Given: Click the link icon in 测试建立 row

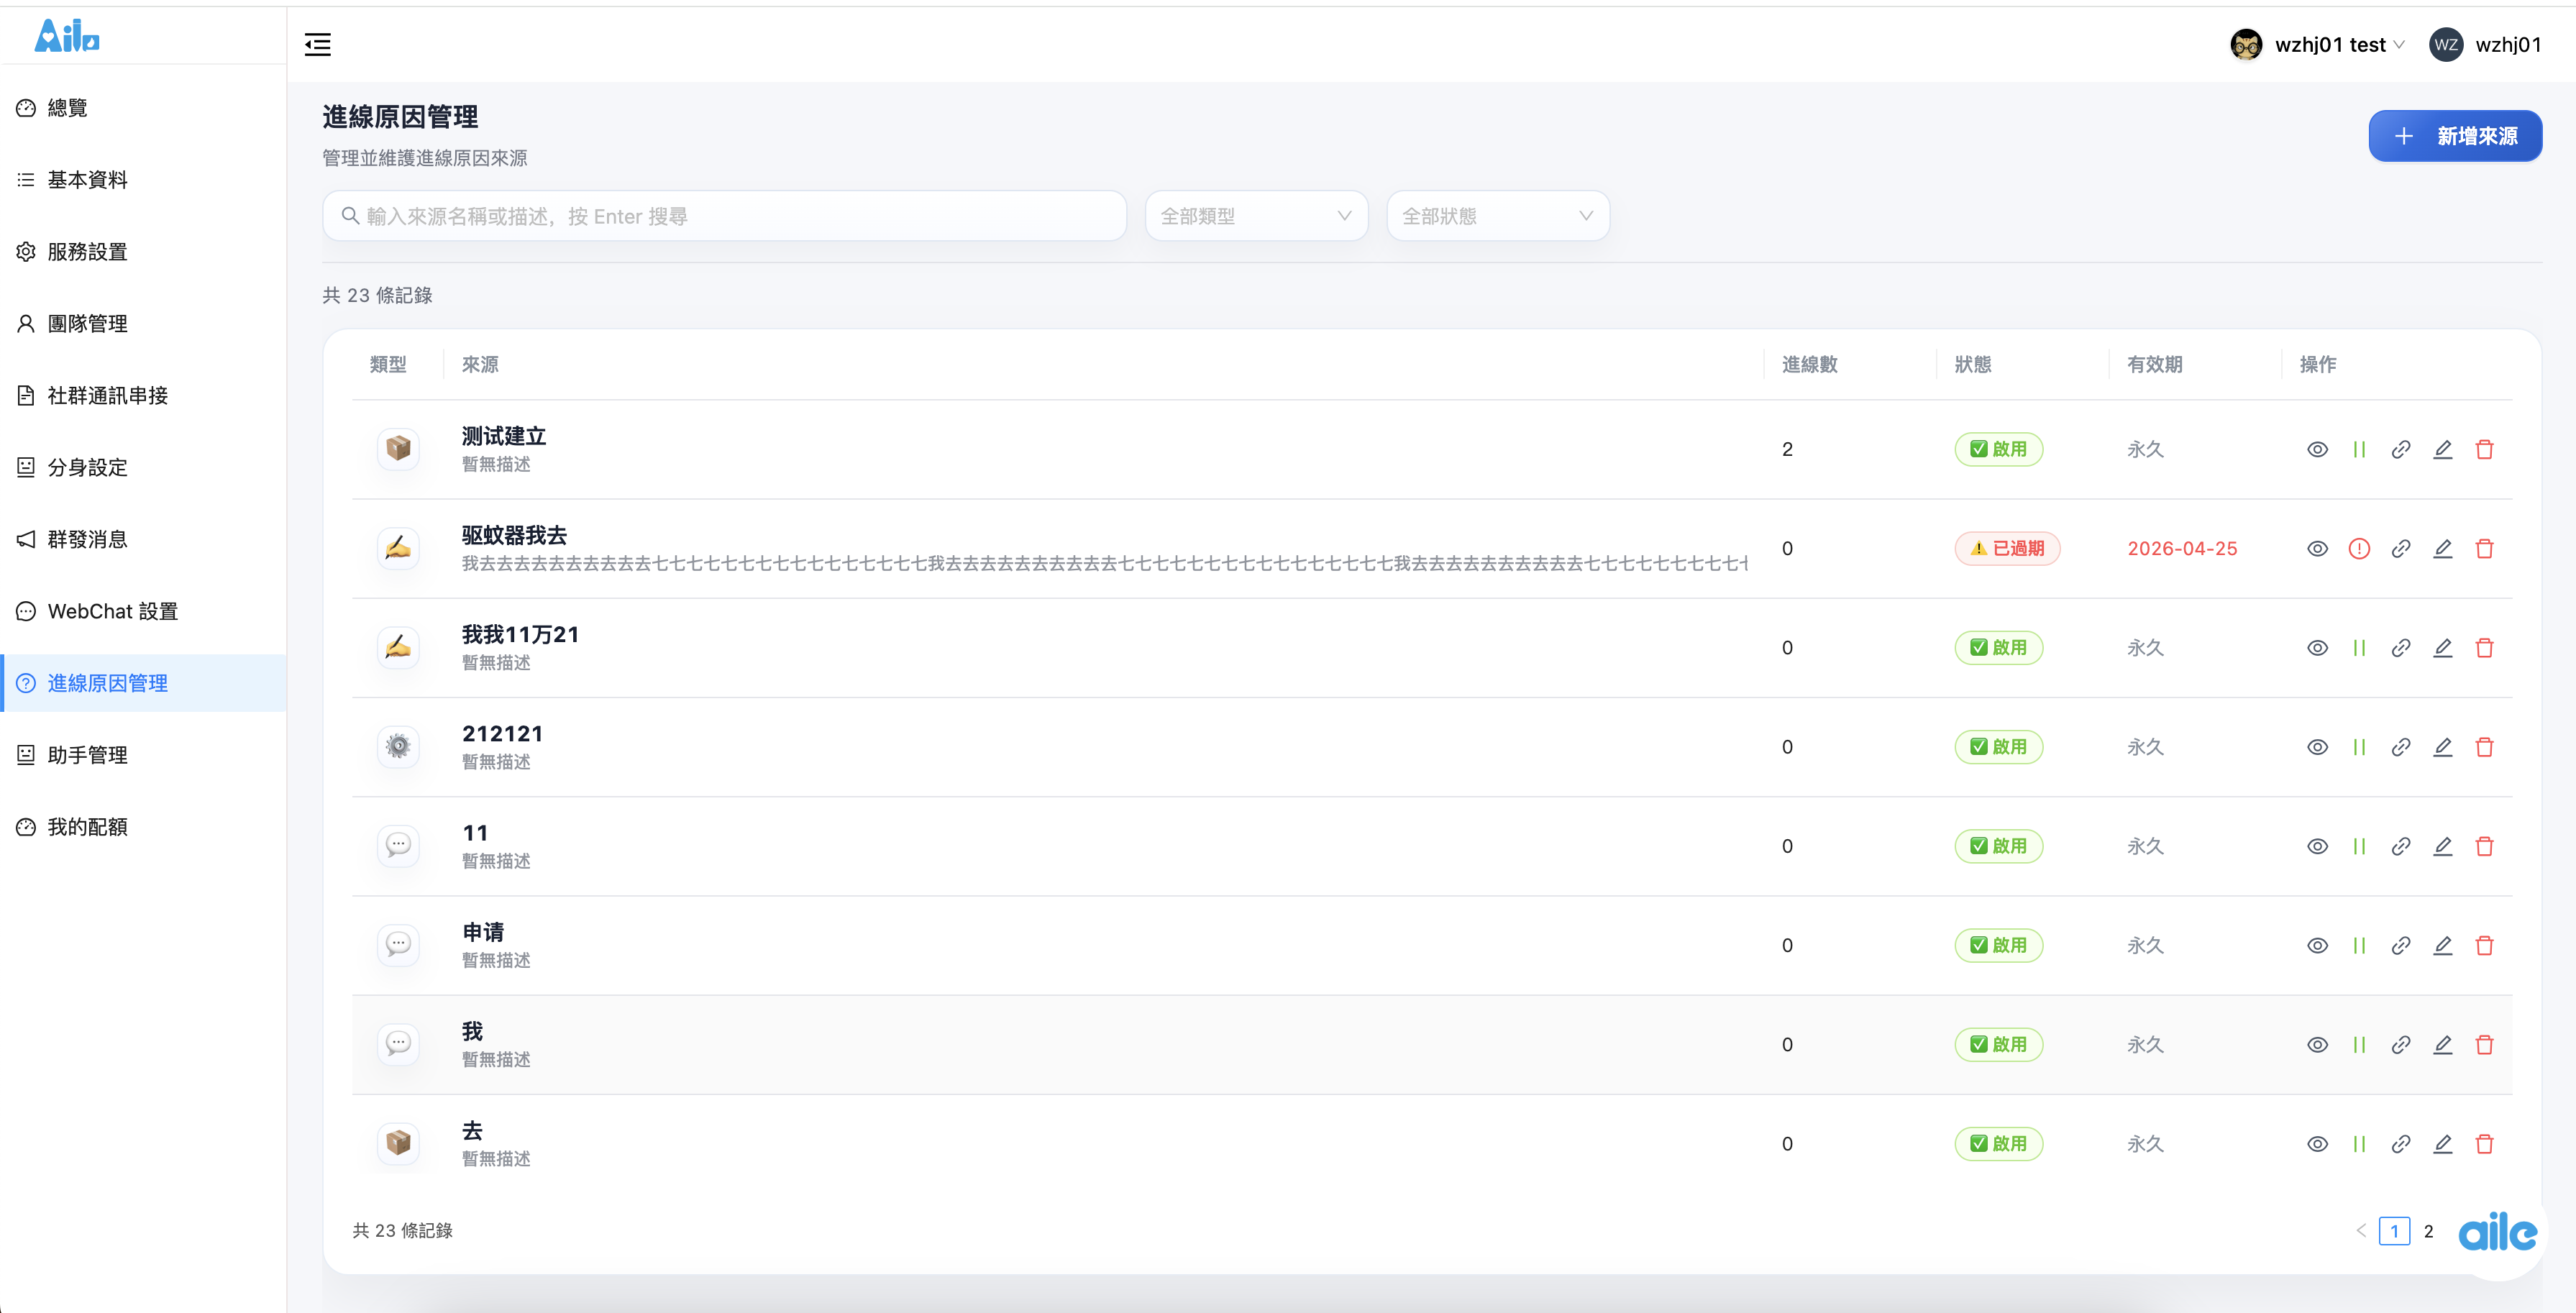Looking at the screenshot, I should click(x=2400, y=449).
